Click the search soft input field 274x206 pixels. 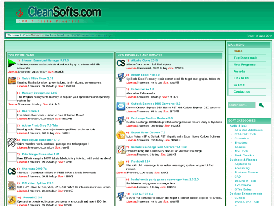tap(242, 105)
